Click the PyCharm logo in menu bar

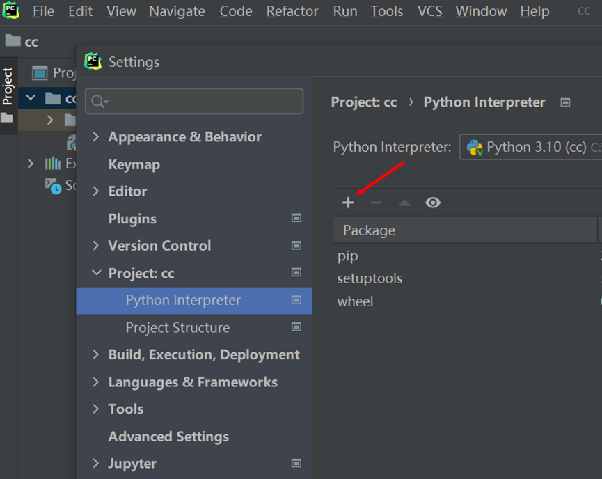click(10, 10)
